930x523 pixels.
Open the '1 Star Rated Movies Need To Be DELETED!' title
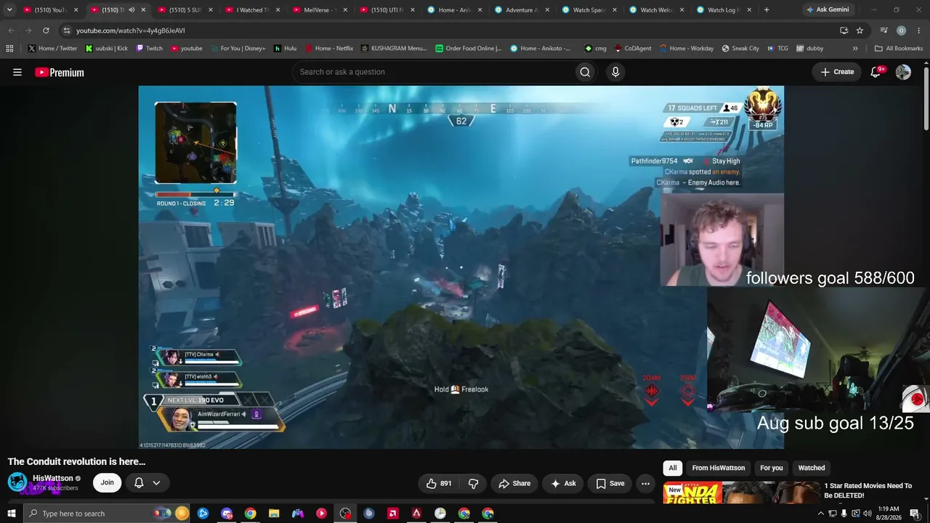(868, 490)
